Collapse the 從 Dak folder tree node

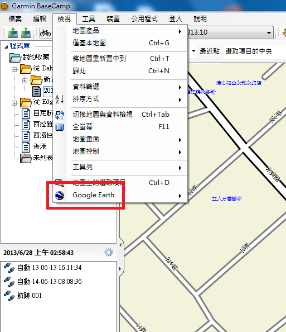coord(14,69)
